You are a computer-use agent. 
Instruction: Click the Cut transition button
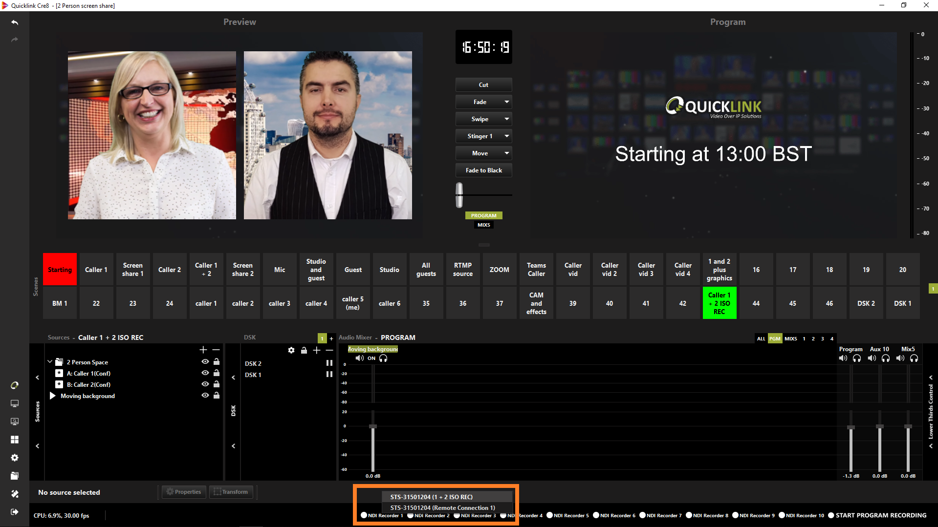tap(484, 85)
